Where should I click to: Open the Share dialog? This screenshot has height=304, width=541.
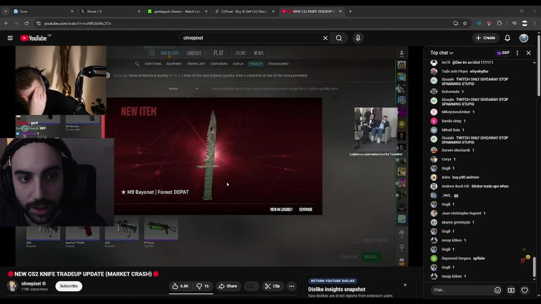tap(228, 286)
